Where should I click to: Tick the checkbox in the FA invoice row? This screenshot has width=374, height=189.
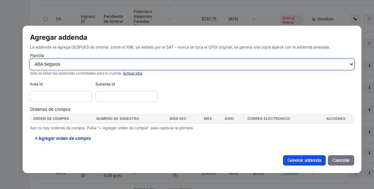45,19
